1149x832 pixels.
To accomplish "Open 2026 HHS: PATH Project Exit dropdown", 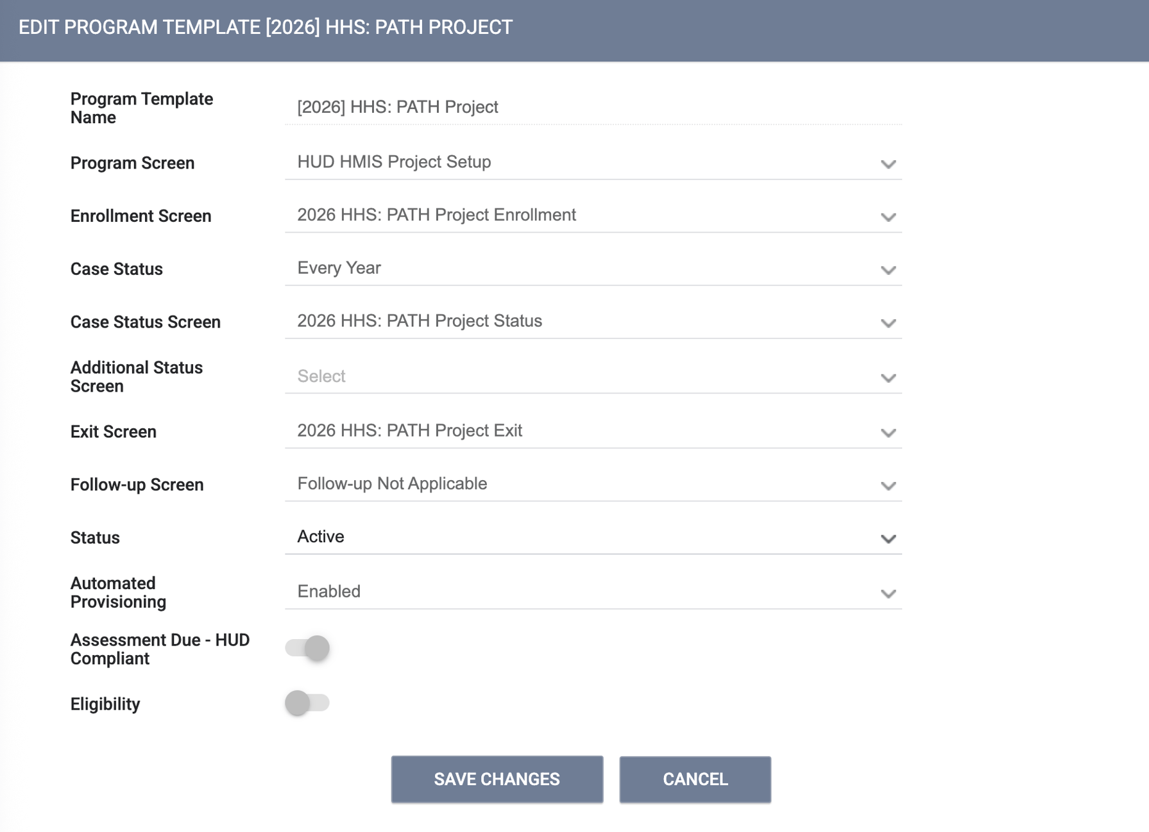I will tap(593, 431).
